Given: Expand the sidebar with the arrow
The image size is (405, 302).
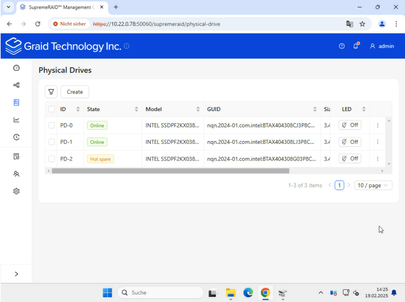Looking at the screenshot, I should click(x=16, y=274).
